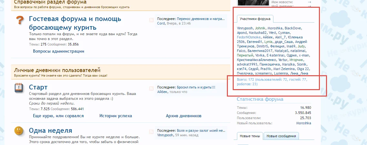
Task: Go to Еще курю, или сорвался subforum
Action: pos(58,116)
